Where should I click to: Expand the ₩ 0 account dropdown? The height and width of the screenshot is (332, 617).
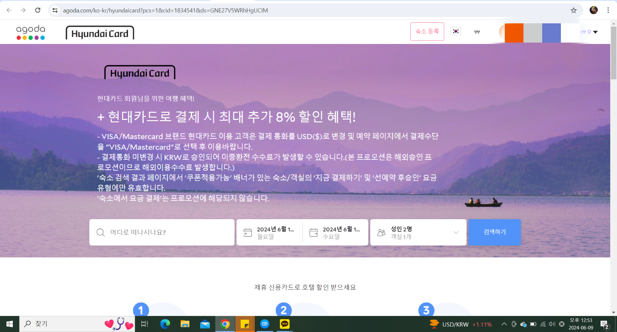tap(589, 32)
